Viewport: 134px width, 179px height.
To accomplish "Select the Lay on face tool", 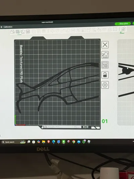I will coord(68,31).
